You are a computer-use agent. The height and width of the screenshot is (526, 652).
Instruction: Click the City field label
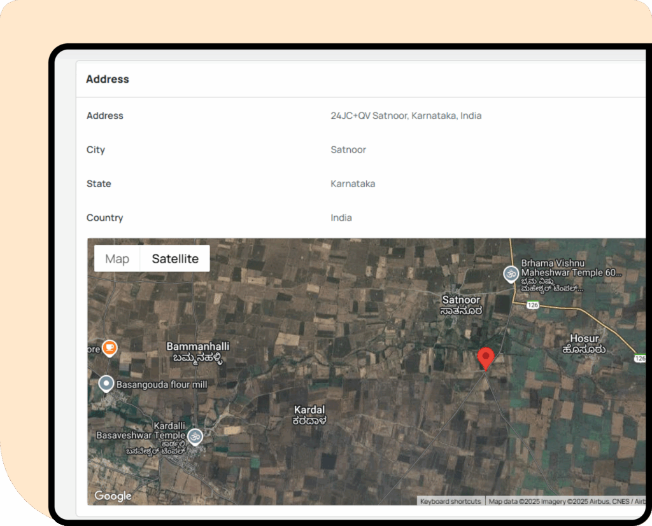96,149
